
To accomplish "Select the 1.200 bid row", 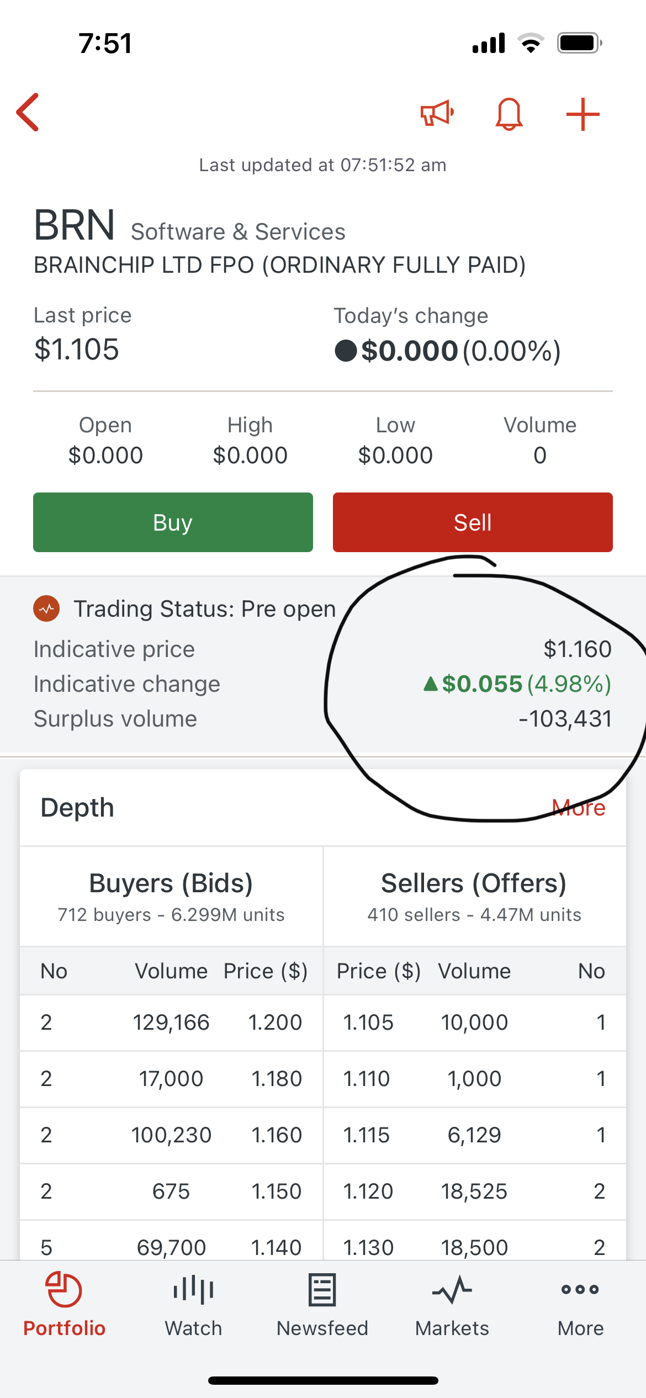I will tap(171, 1023).
